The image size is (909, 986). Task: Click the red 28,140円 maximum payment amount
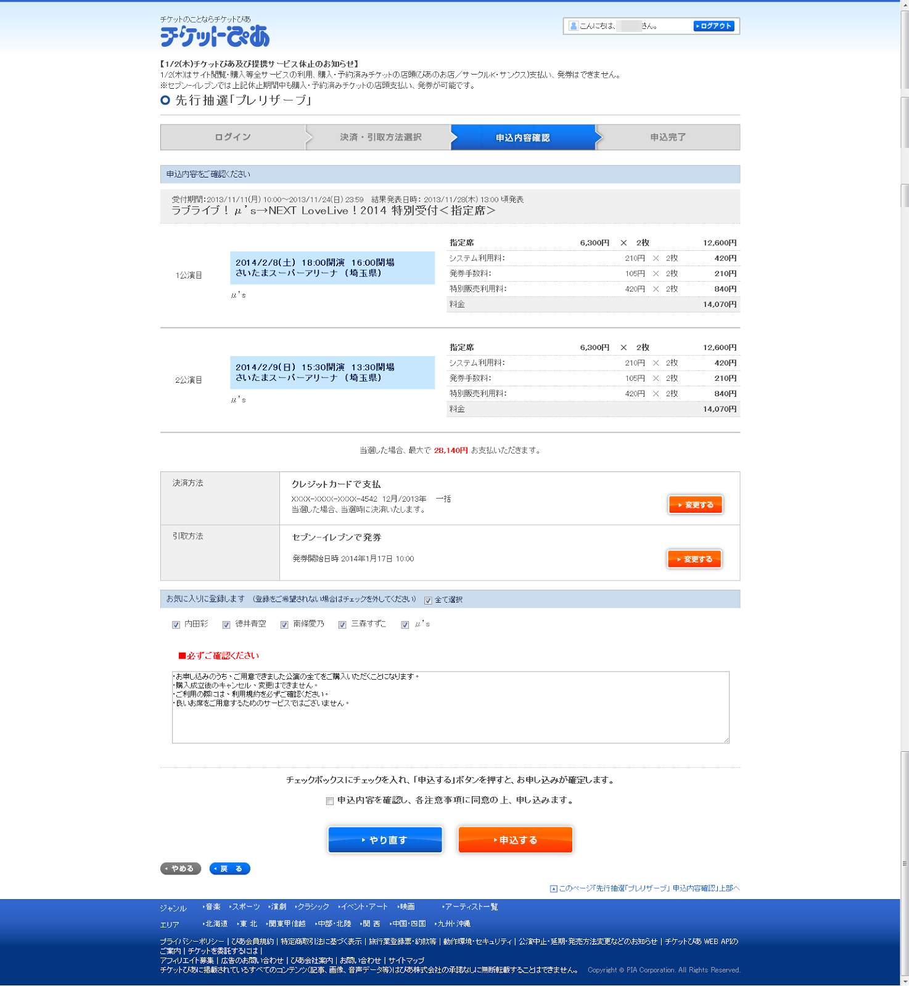click(451, 450)
